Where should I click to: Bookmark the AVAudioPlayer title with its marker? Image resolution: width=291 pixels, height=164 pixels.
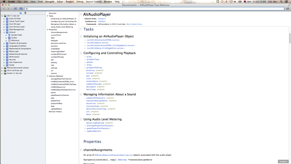pyautogui.click(x=81, y=14)
